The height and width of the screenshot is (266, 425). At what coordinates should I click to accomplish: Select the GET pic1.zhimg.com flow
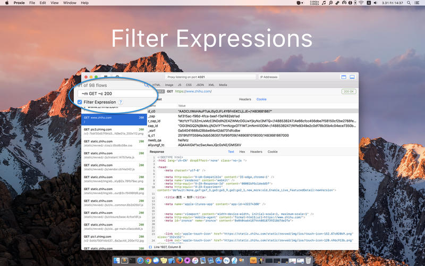(114, 238)
